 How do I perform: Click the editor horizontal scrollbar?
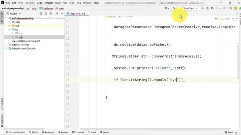155,129
